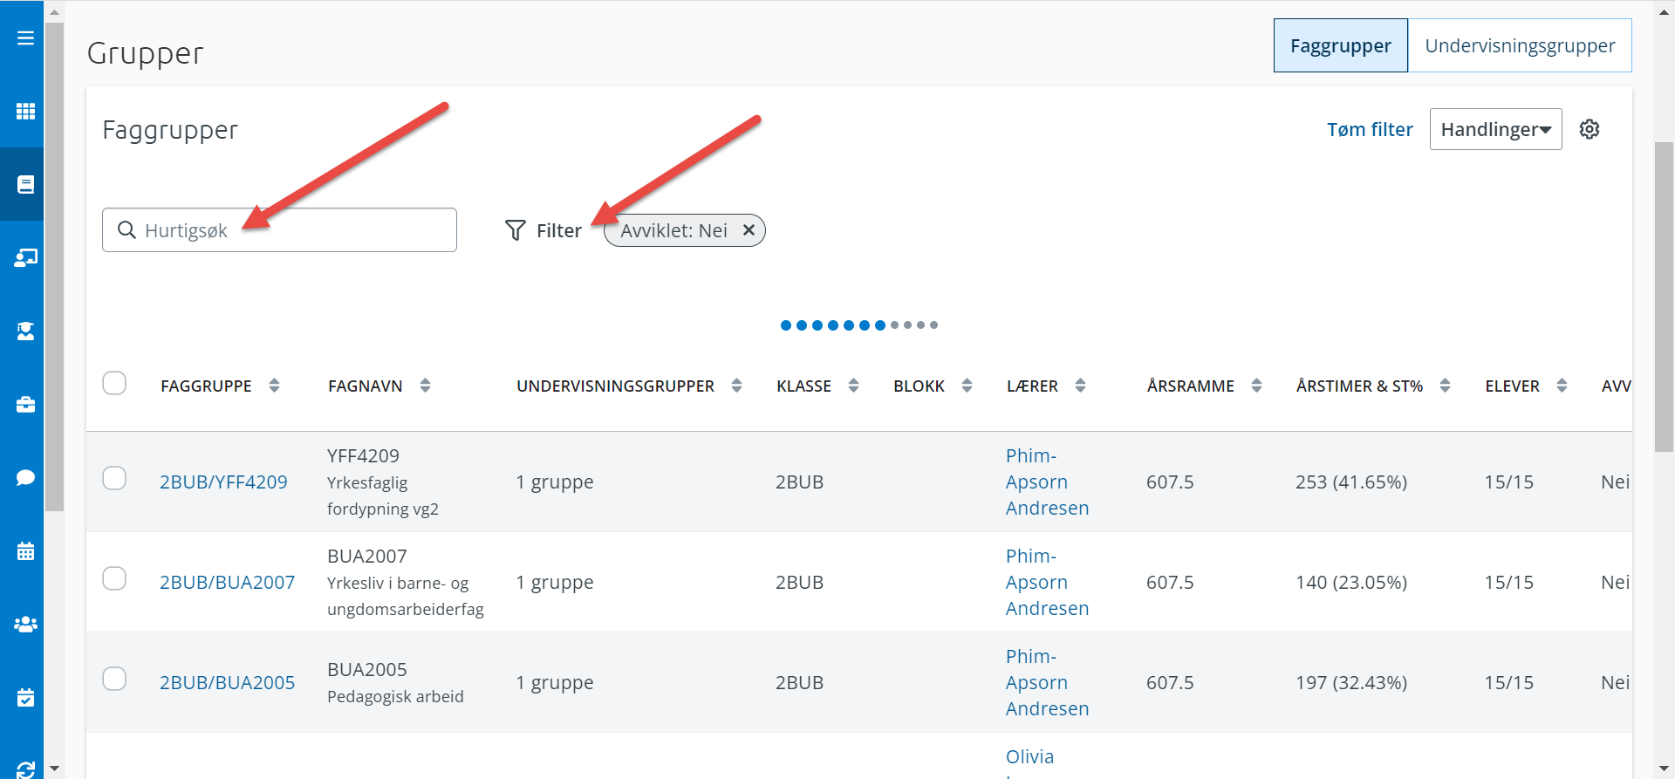Sort by the FAGGRUPPE column arrows
The image size is (1675, 779).
[274, 386]
